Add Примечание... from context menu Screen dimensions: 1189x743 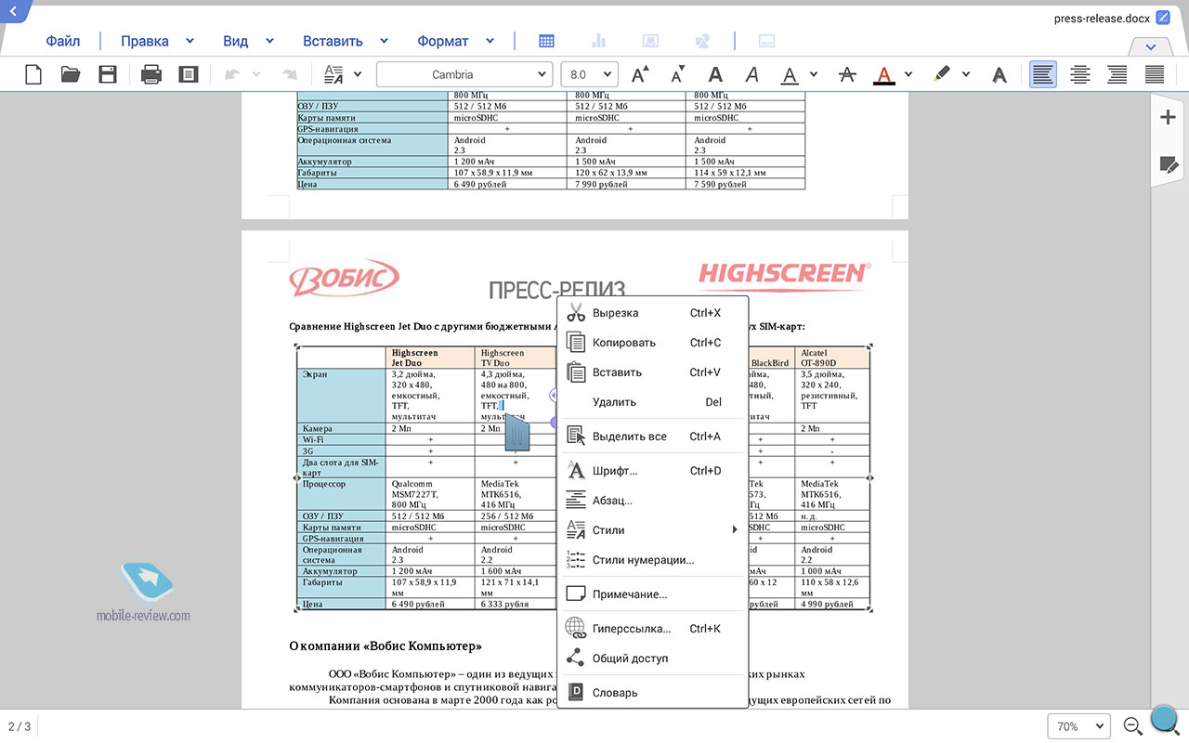coord(652,594)
